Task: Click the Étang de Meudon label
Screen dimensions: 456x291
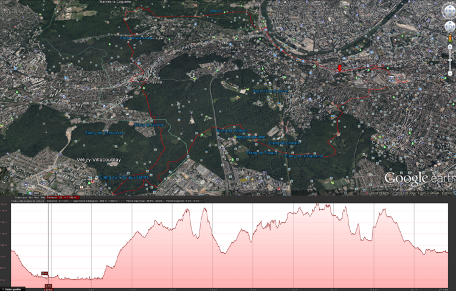Action: coord(249,137)
